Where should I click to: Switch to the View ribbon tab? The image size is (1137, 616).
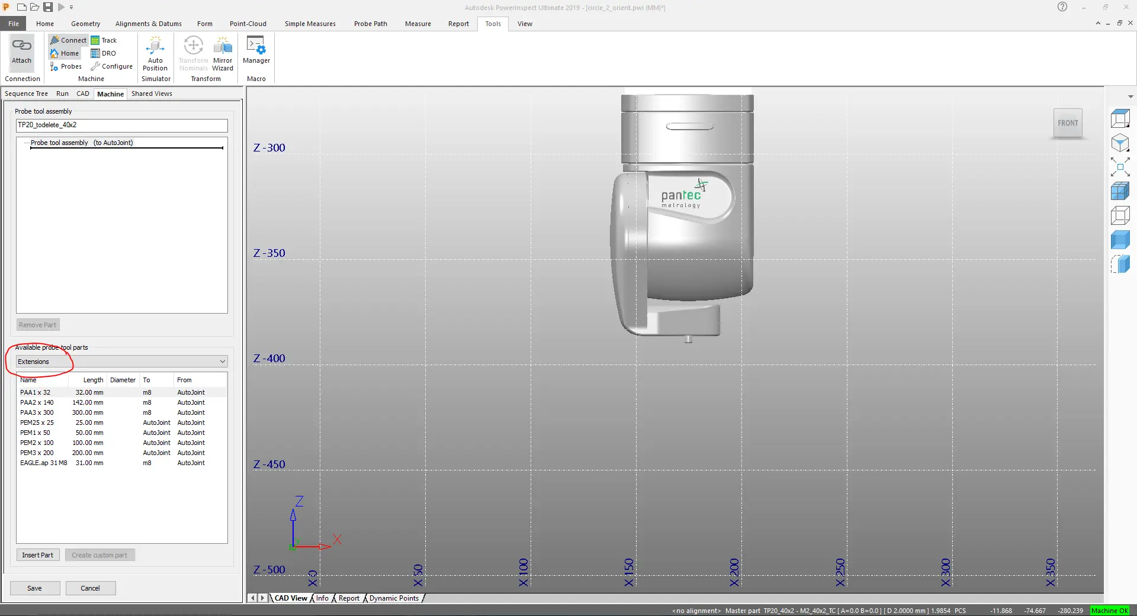(525, 24)
